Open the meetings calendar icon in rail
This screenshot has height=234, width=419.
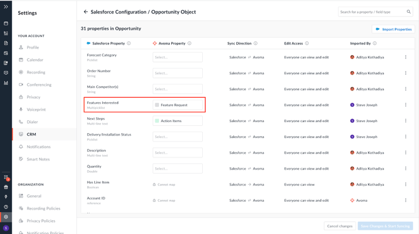click(x=6, y=23)
